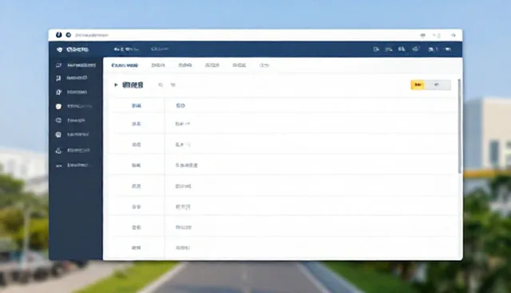Click second icon in navy header's right group

tap(389, 49)
